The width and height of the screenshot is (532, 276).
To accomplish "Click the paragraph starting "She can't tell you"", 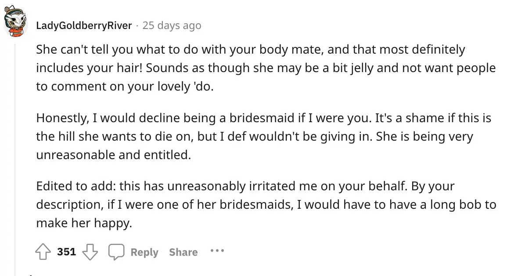I will [x=250, y=50].
